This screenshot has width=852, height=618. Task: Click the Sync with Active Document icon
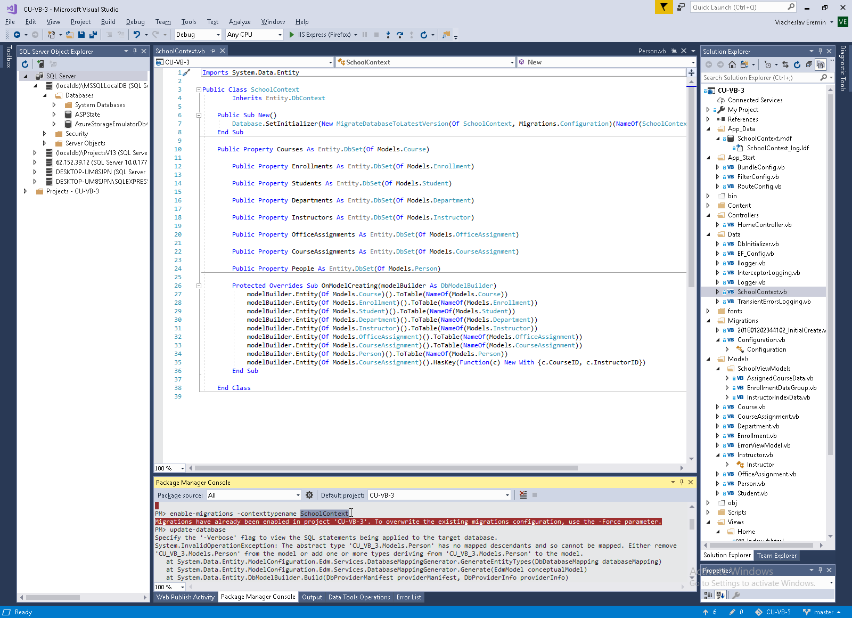[785, 64]
